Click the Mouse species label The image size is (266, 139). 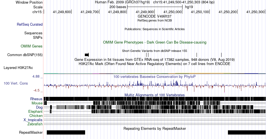pos(37,103)
